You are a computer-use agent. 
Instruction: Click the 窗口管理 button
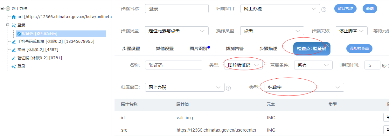pos(345,9)
